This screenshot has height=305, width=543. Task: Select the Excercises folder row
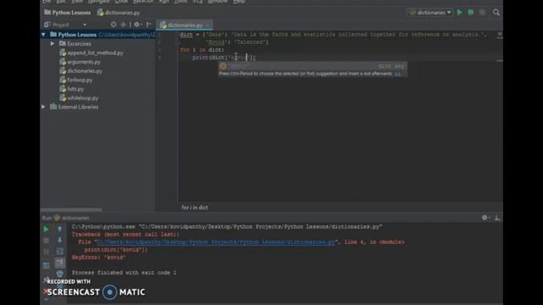(x=98, y=43)
